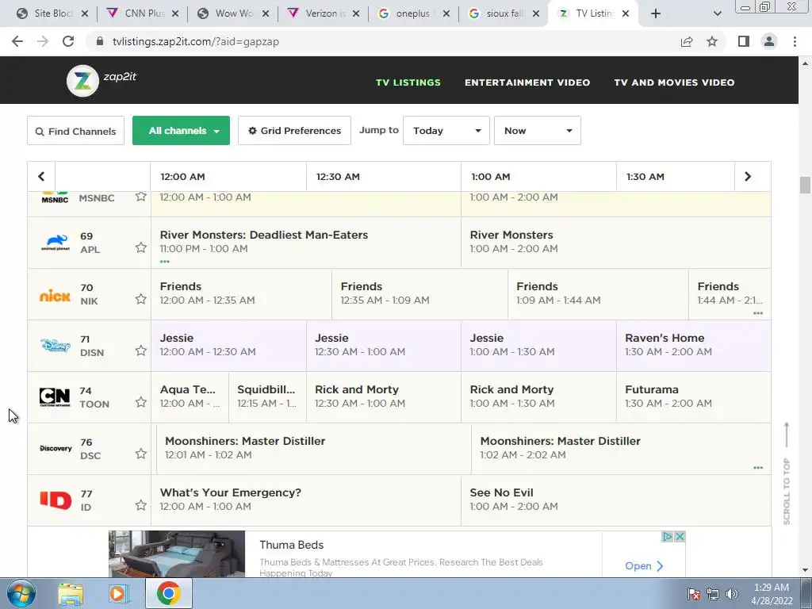Open the Nick channel logo
812x609 pixels.
(55, 296)
